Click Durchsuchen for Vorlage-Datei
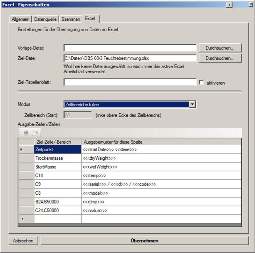 click(220, 48)
